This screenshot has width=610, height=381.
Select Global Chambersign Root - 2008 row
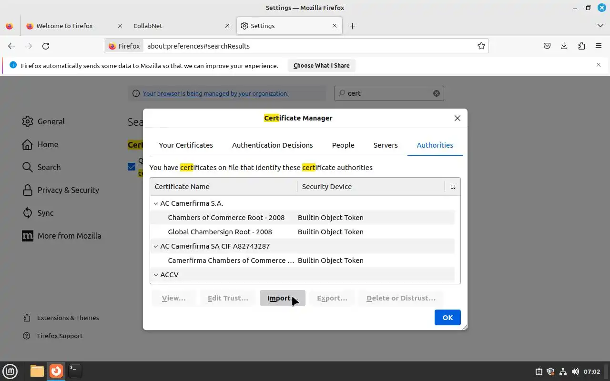coord(302,232)
